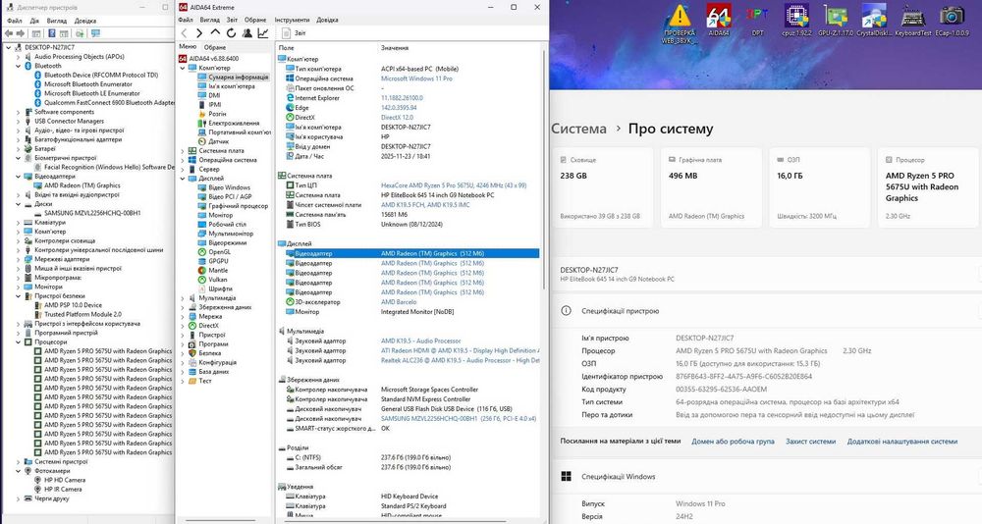This screenshot has height=524, width=982.
Task: Go up one level in AIDA64
Action: point(215,33)
